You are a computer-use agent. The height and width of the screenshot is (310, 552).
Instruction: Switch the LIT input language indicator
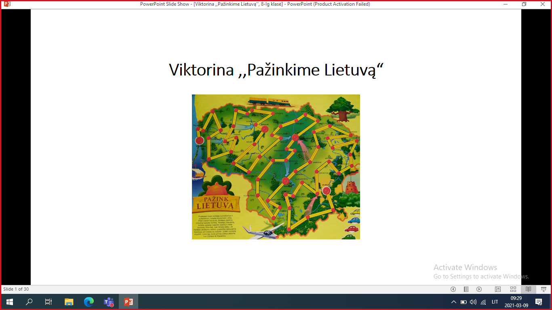(x=495, y=302)
